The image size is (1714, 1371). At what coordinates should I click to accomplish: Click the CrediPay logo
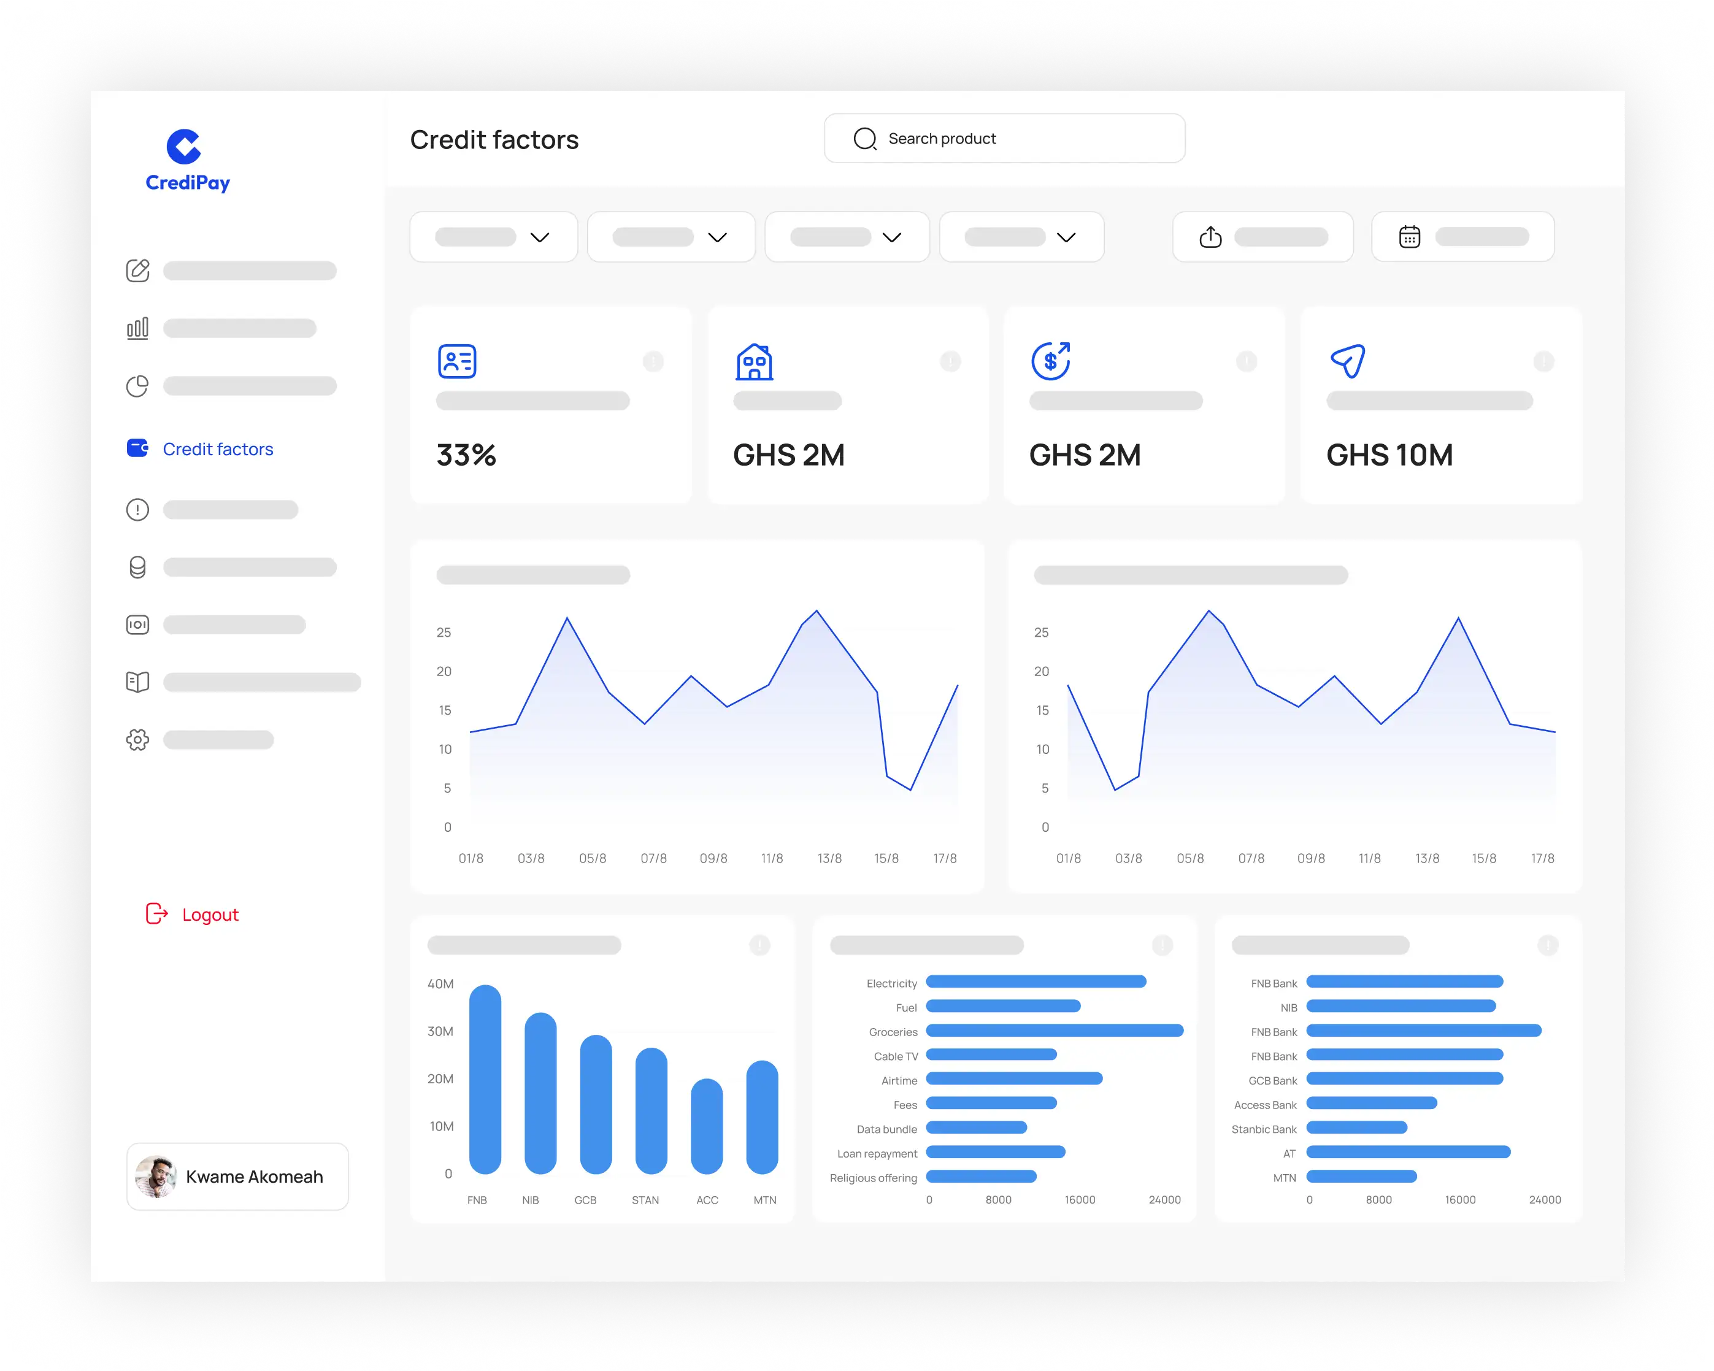[x=187, y=159]
